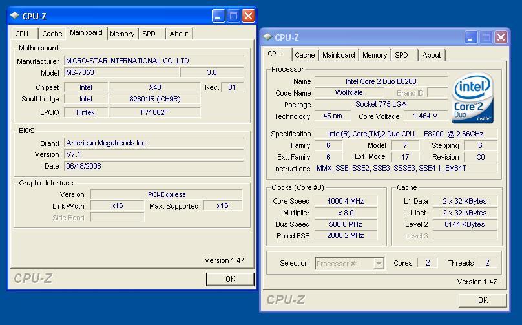
Task: Click the Instructions field listing MMX, SSE
Action: (406, 169)
